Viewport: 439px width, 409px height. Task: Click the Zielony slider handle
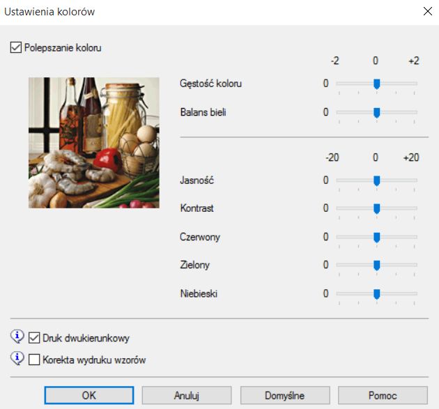click(377, 265)
